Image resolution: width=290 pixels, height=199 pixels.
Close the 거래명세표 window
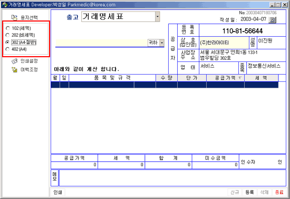pyautogui.click(x=284, y=5)
